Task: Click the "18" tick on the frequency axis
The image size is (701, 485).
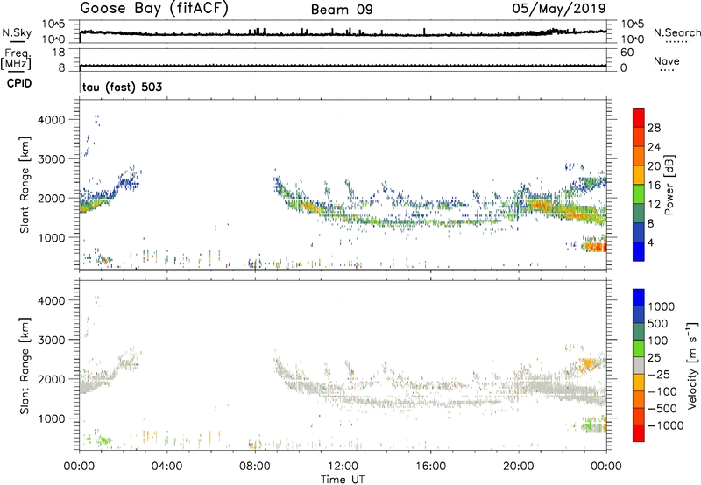Action: click(x=58, y=53)
